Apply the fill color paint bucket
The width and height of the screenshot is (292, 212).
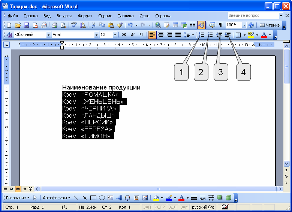[156, 198]
